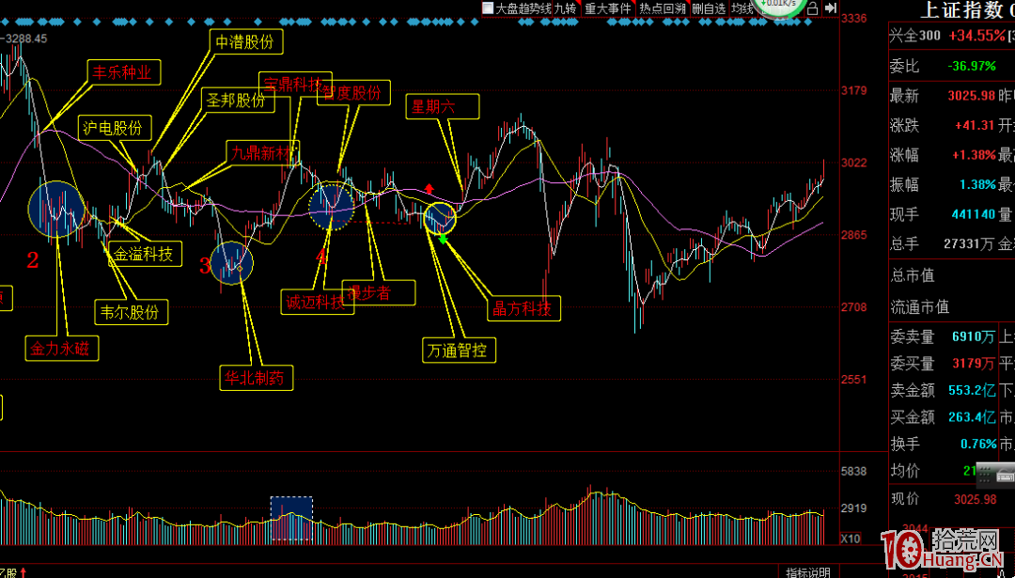Click the 总手 value 27331万

969,244
